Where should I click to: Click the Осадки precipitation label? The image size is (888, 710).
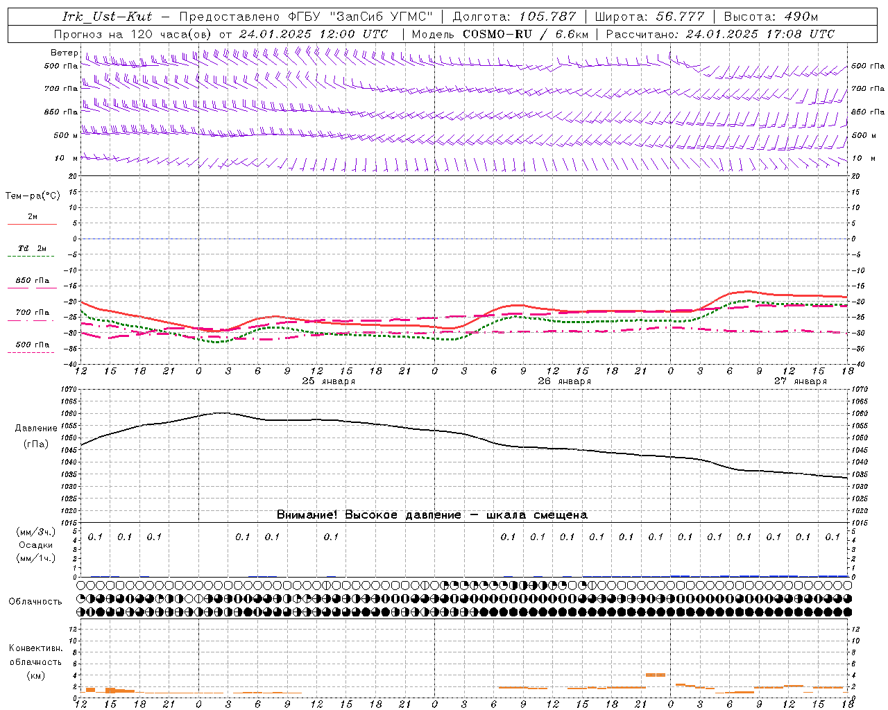pyautogui.click(x=36, y=545)
